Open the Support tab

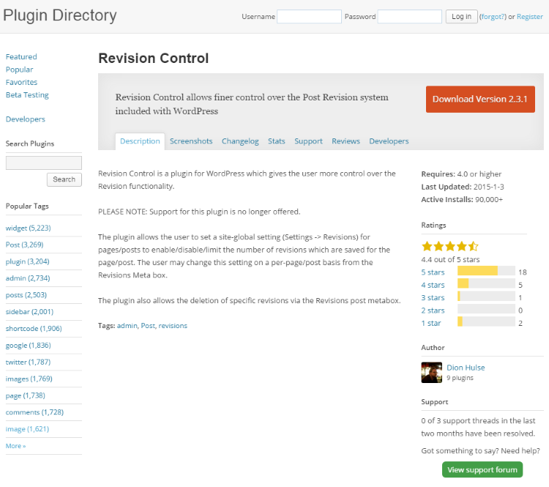click(308, 141)
